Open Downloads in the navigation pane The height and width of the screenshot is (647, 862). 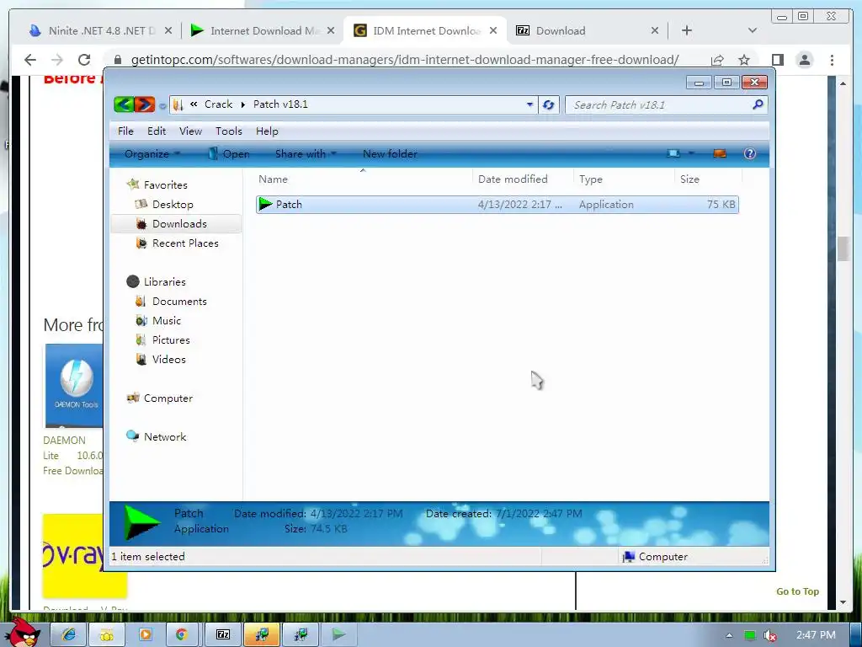point(179,224)
